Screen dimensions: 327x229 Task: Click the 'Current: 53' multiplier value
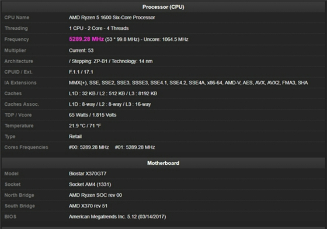point(81,50)
